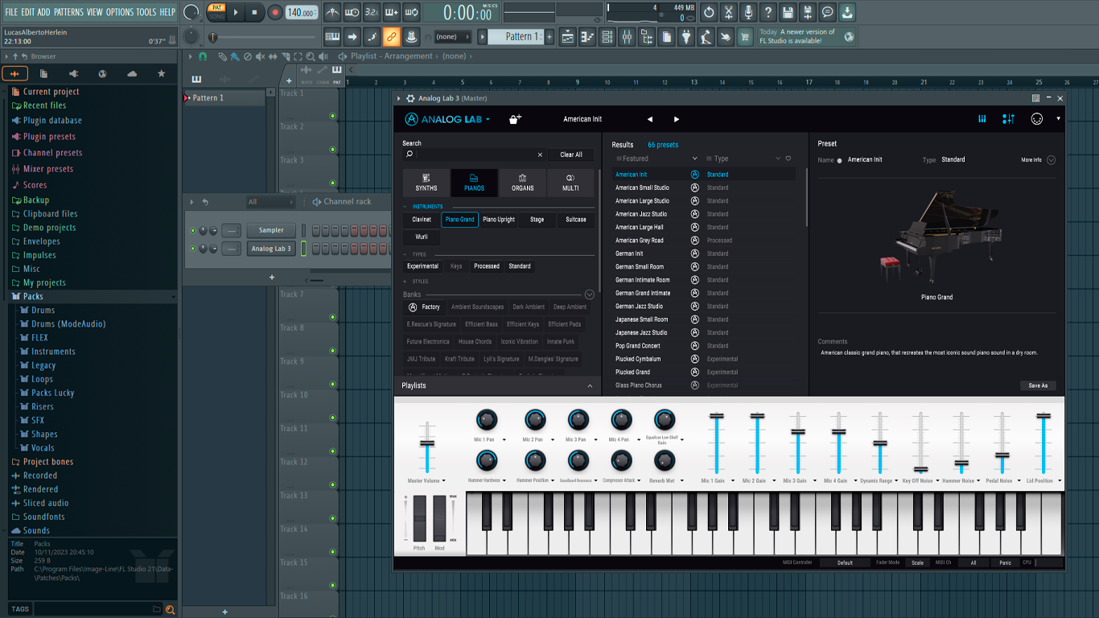
Task: Click the next preset right arrow
Action: coord(677,119)
